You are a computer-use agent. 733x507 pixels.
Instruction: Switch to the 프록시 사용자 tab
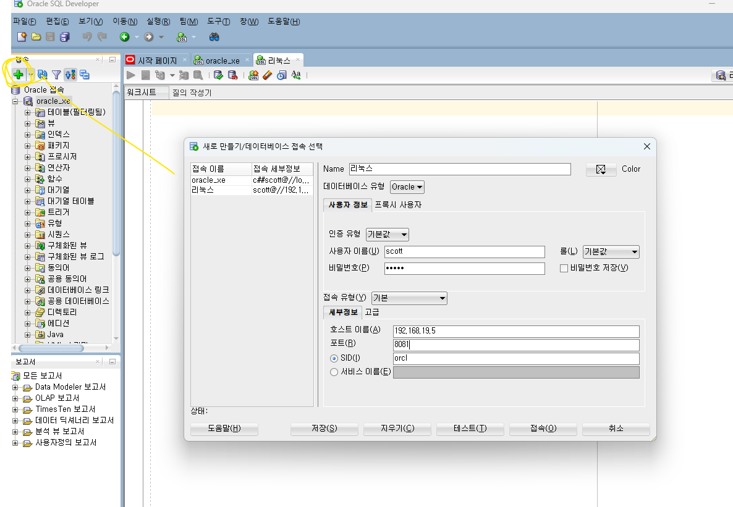pos(398,204)
